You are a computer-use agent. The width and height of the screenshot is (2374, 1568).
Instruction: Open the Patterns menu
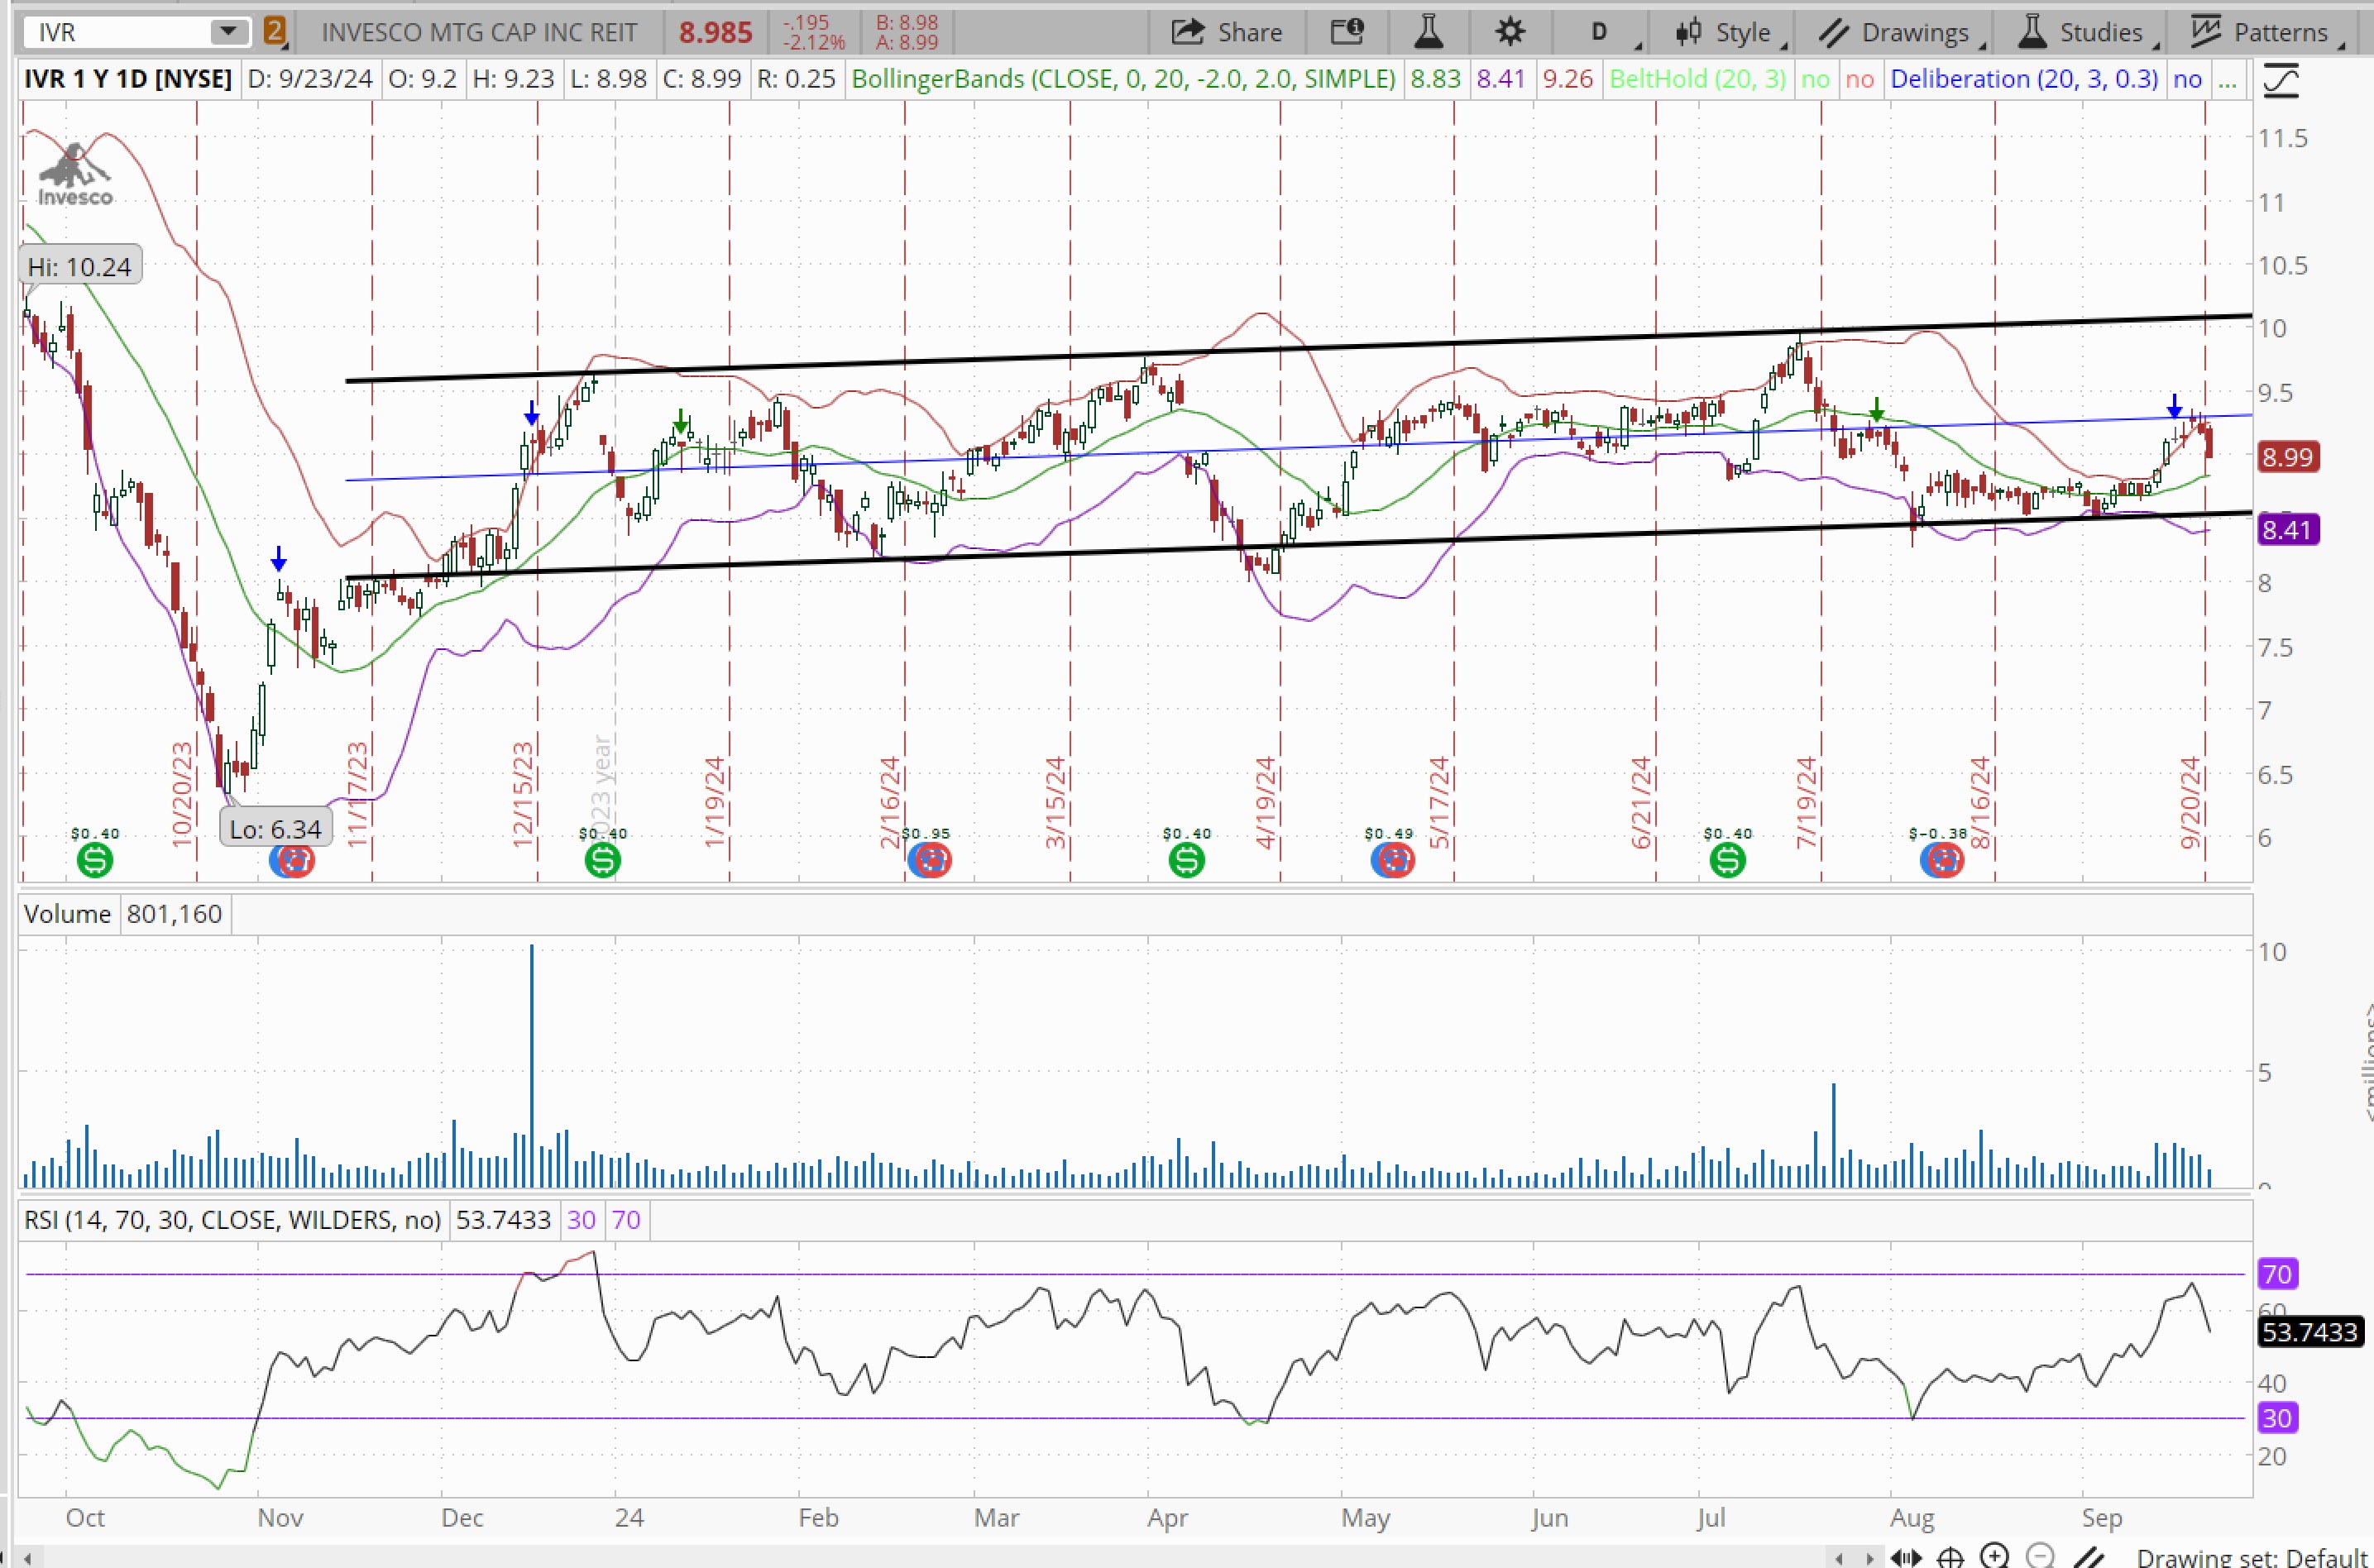2266,32
